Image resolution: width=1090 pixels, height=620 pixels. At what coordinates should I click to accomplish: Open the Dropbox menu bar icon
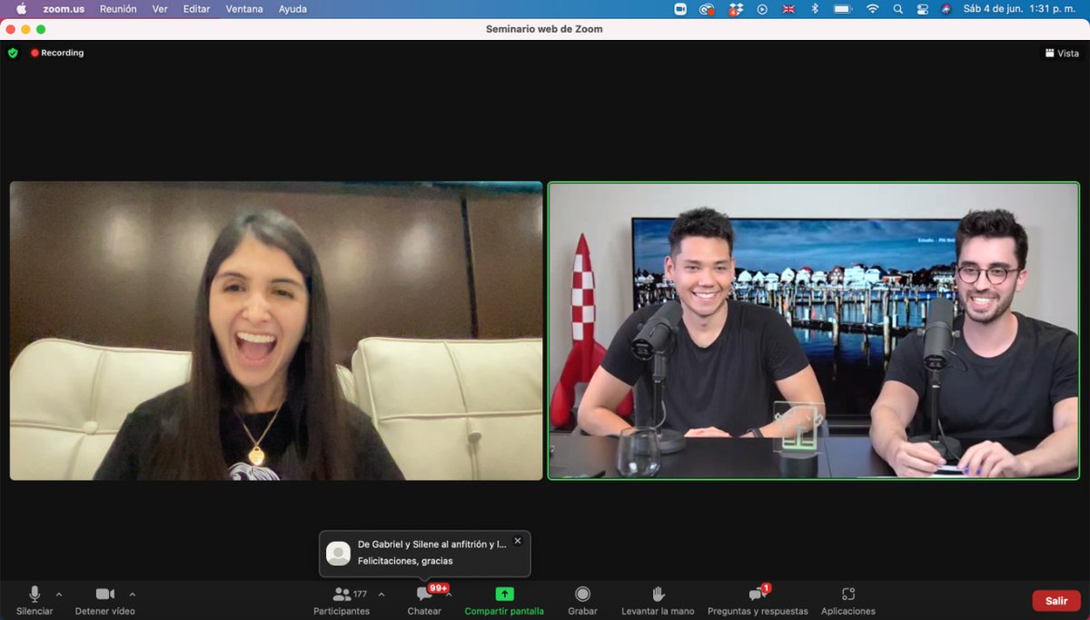point(736,9)
